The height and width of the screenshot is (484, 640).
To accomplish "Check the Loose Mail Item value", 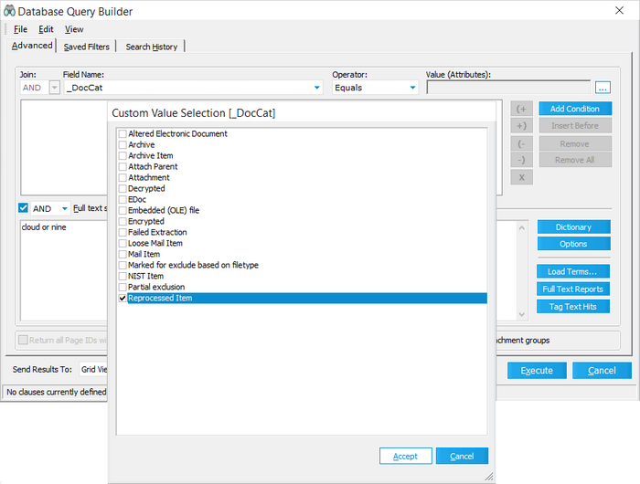I will pos(123,244).
